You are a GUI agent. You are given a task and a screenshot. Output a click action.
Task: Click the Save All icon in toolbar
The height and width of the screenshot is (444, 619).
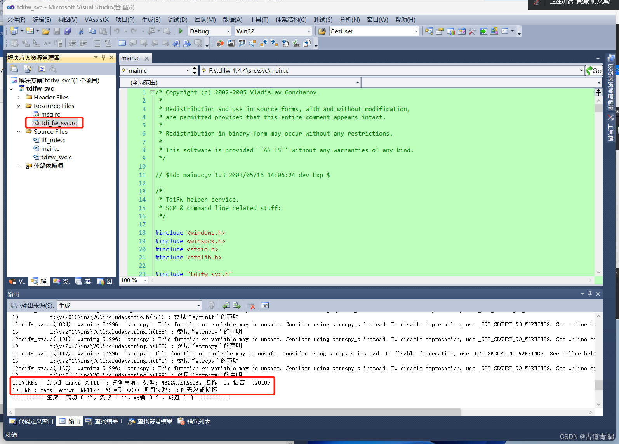68,31
